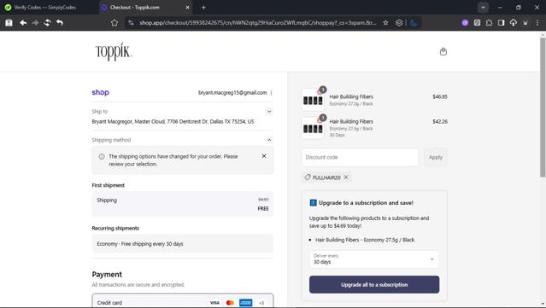This screenshot has width=546, height=308.
Task: Click the Bryant Macgregor shipping address text
Action: coord(173,122)
